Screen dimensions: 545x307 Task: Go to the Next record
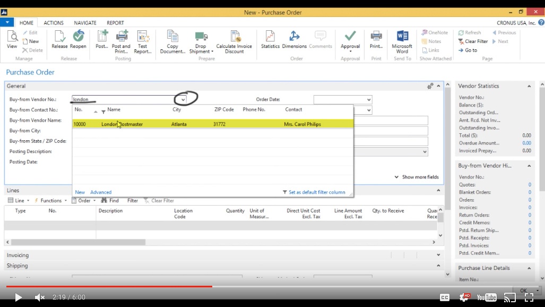click(x=500, y=41)
